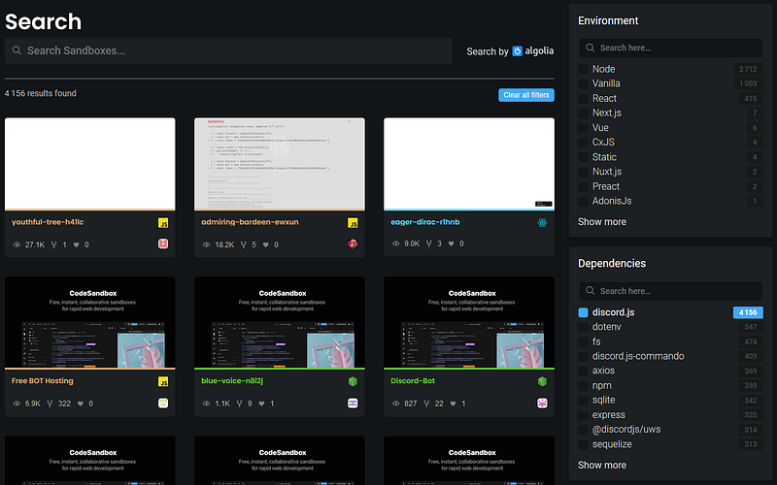777x485 pixels.
Task: Click the views eye icon on youthful-tree-h4llc
Action: point(17,245)
